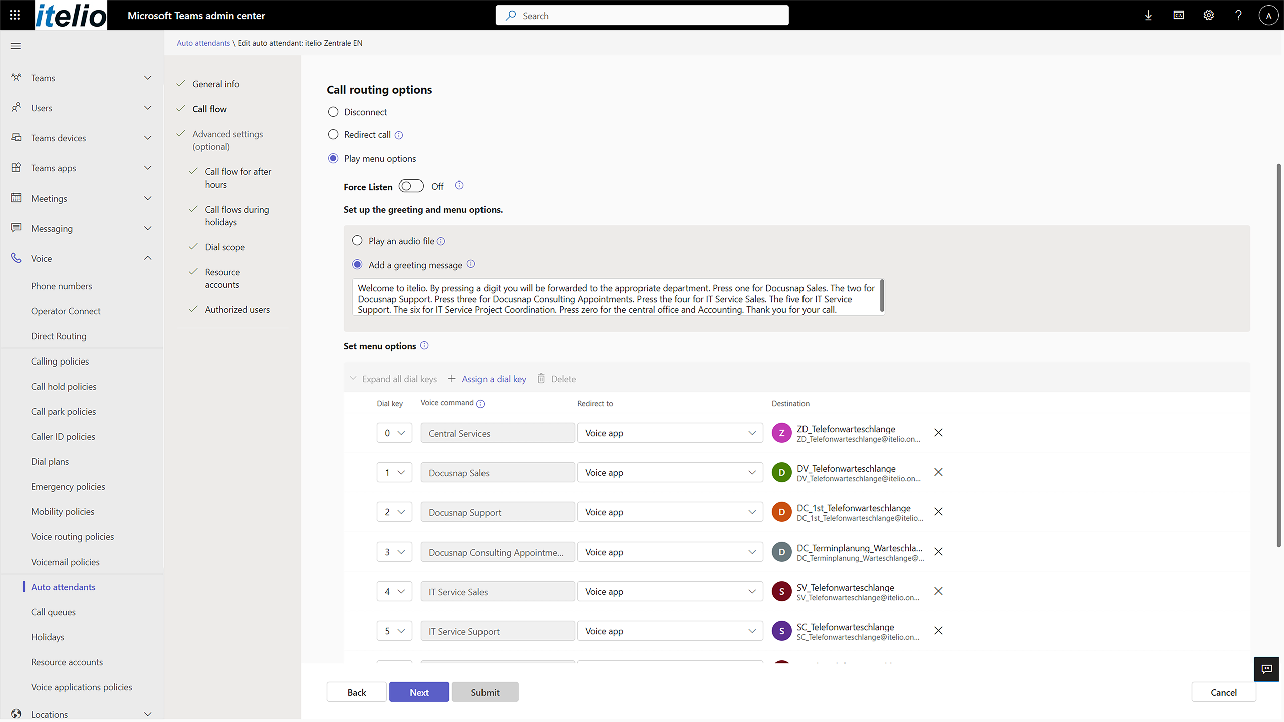Open dial key 1 dropdown
Viewport: 1284px width, 722px height.
[394, 472]
